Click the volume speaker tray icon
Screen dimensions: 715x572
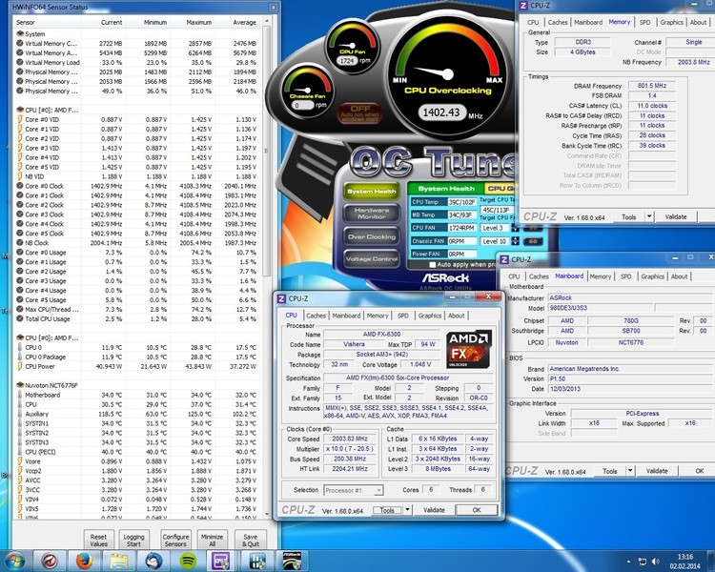(655, 562)
